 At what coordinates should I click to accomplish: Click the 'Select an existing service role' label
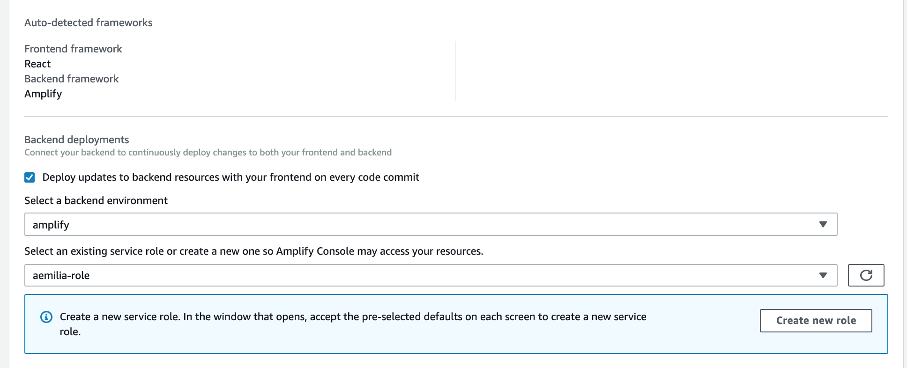(253, 251)
